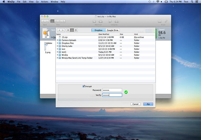Click Add from folder icon in WinZip toolbar

click(94, 21)
